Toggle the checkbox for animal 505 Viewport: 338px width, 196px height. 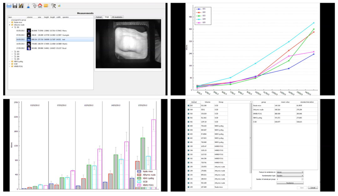pyautogui.click(x=189, y=106)
